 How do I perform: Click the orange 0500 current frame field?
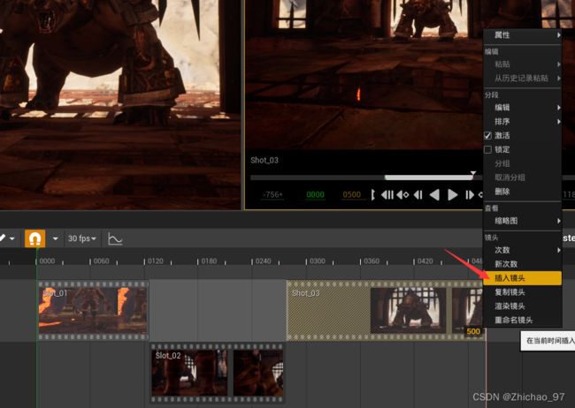point(352,195)
